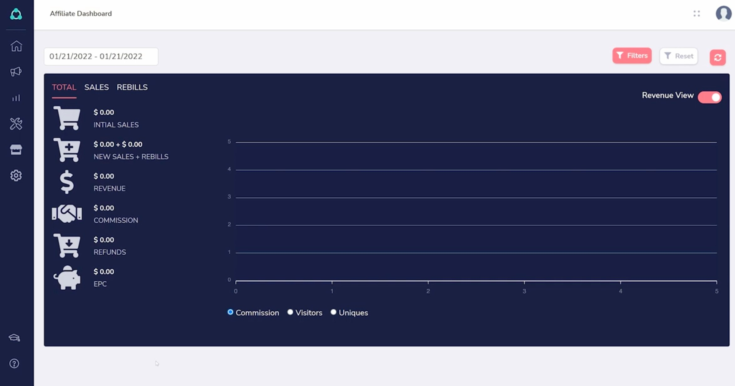
Task: Click the REFUNDS label
Action: click(110, 252)
